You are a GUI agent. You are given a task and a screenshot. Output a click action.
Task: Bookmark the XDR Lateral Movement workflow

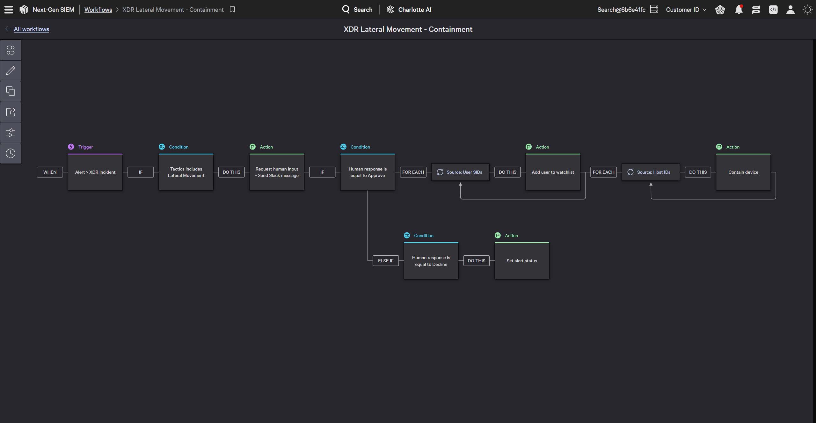(x=232, y=10)
